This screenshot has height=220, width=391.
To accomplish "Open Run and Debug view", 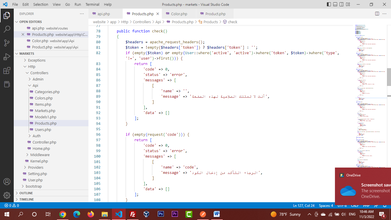I will pyautogui.click(x=7, y=57).
